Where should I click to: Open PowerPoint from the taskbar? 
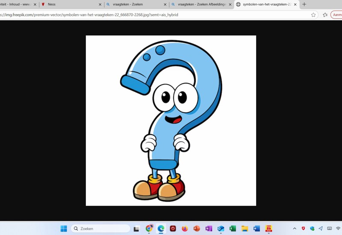coord(197,229)
